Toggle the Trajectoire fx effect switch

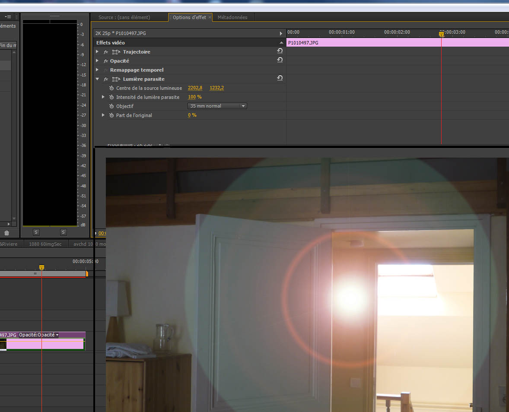point(106,52)
